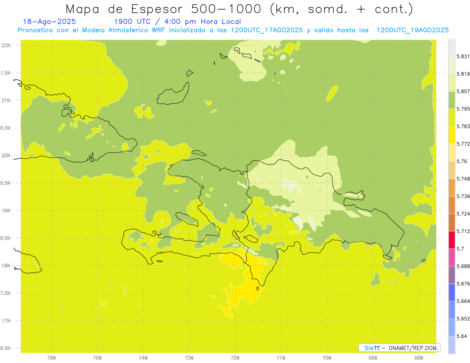Click the 74W longitude label
The image size is (470, 363).
tap(143, 358)
